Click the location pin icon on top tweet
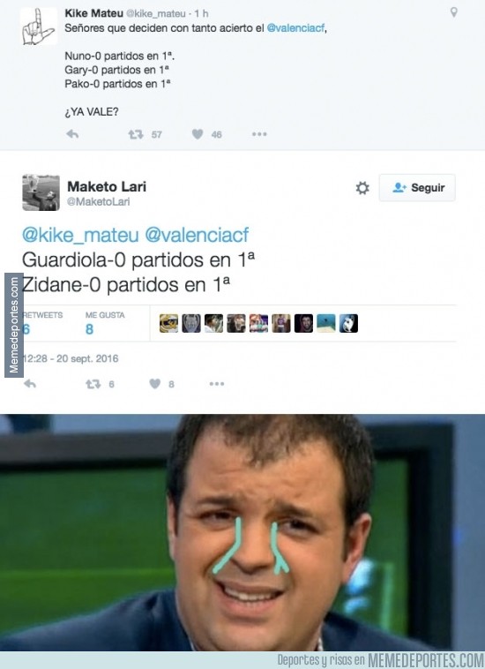This screenshot has width=485, height=669. pyautogui.click(x=454, y=12)
